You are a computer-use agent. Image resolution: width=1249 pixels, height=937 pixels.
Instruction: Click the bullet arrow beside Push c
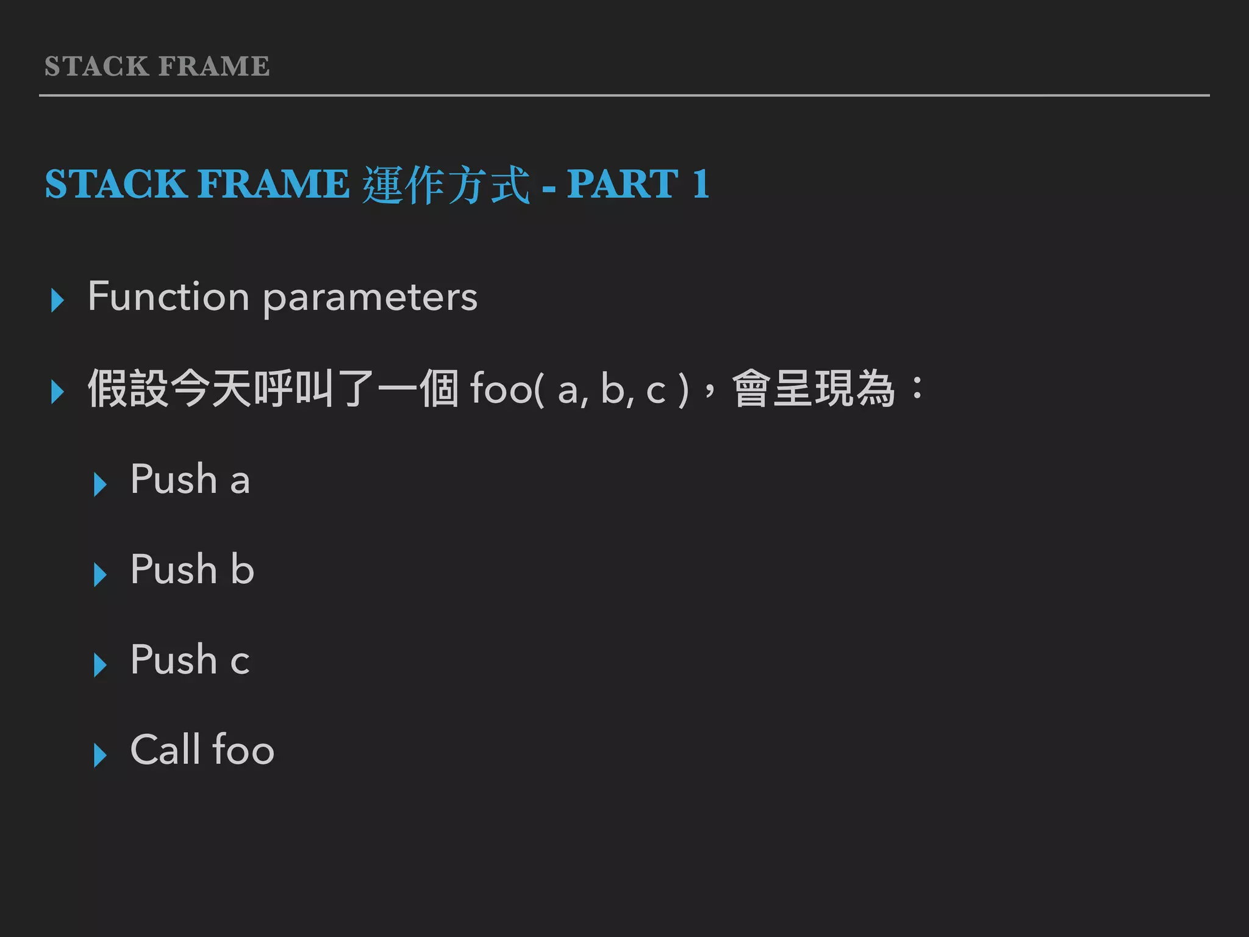101,664
